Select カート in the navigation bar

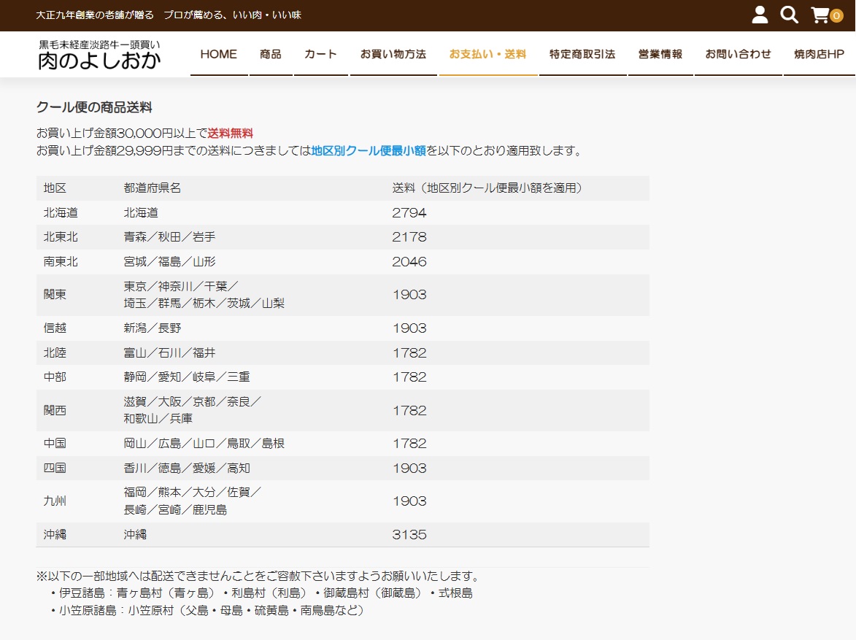[x=320, y=54]
